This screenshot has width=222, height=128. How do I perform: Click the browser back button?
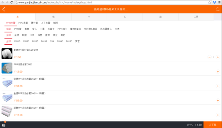click(x=3, y=2)
